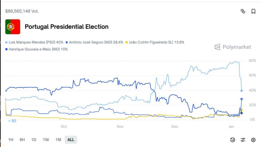This screenshot has width=261, height=147.
Task: Show the 1M time range
Action: click(x=58, y=140)
